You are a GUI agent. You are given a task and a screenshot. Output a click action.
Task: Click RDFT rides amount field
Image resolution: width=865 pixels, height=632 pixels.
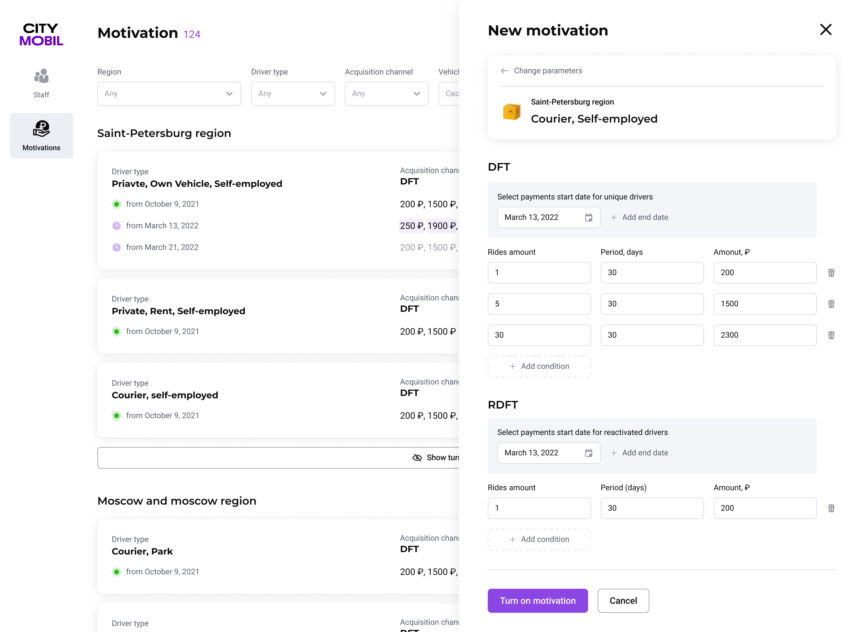pyautogui.click(x=539, y=508)
